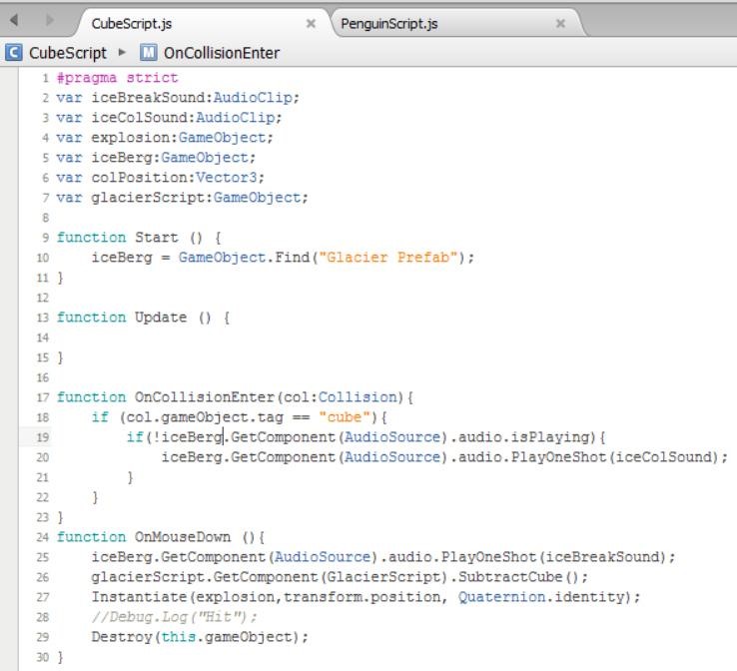Image resolution: width=737 pixels, height=671 pixels.
Task: Switch to the PenguinScript.js tab
Action: [390, 23]
